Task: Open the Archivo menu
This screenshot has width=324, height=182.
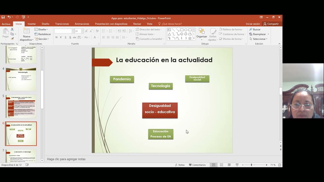Action: tap(6, 24)
